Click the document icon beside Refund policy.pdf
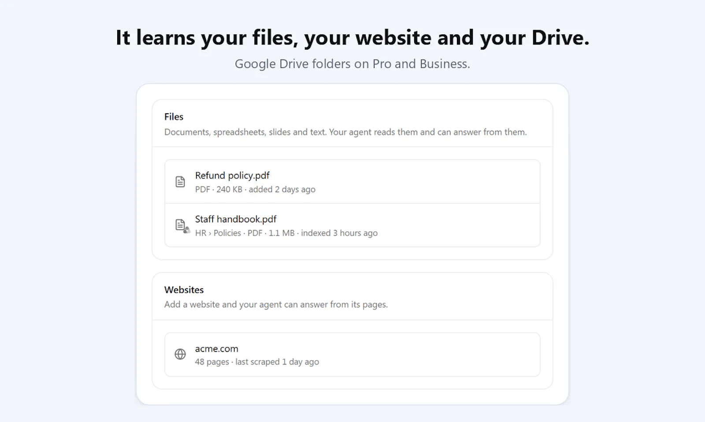The height and width of the screenshot is (422, 705). click(180, 182)
